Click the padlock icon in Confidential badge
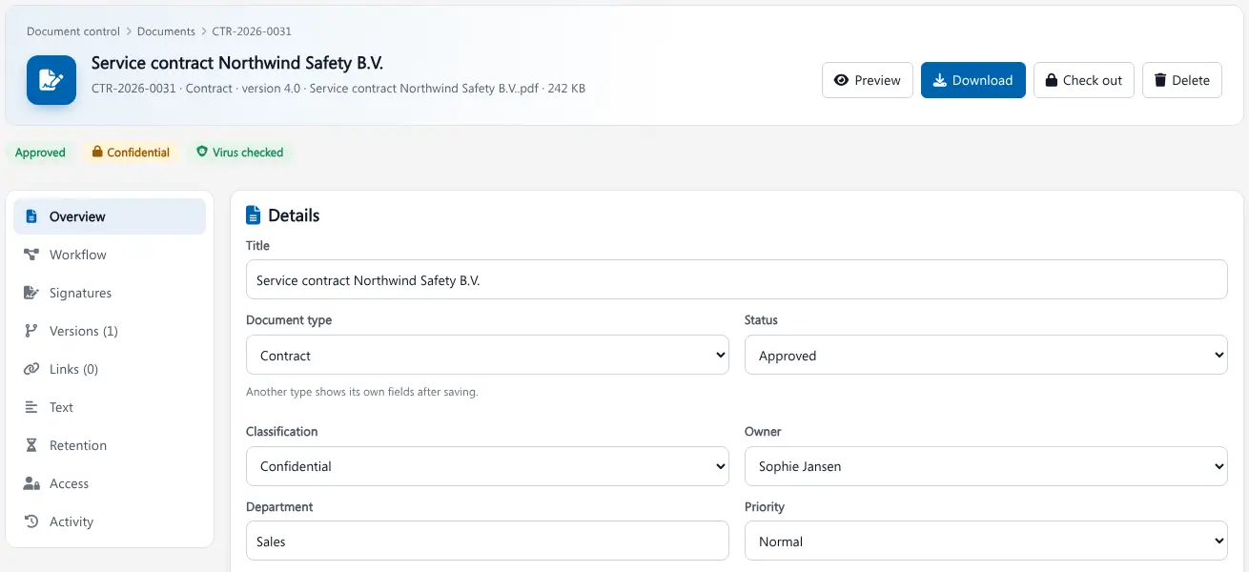 pyautogui.click(x=97, y=152)
